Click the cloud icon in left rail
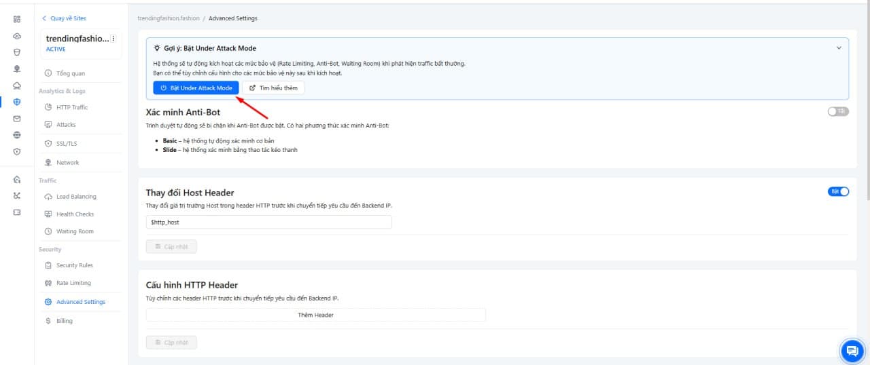 pyautogui.click(x=17, y=35)
